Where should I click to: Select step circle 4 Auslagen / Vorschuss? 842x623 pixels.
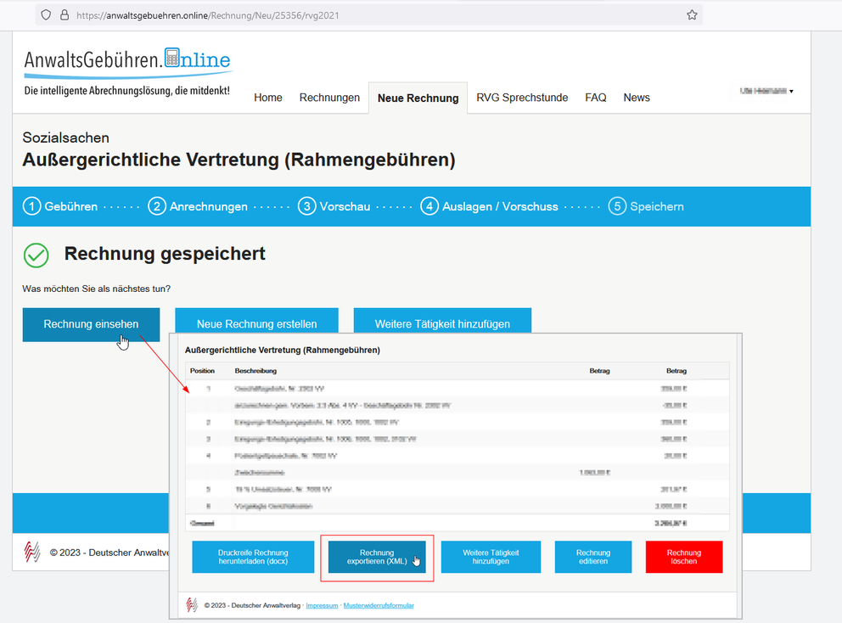tap(429, 206)
